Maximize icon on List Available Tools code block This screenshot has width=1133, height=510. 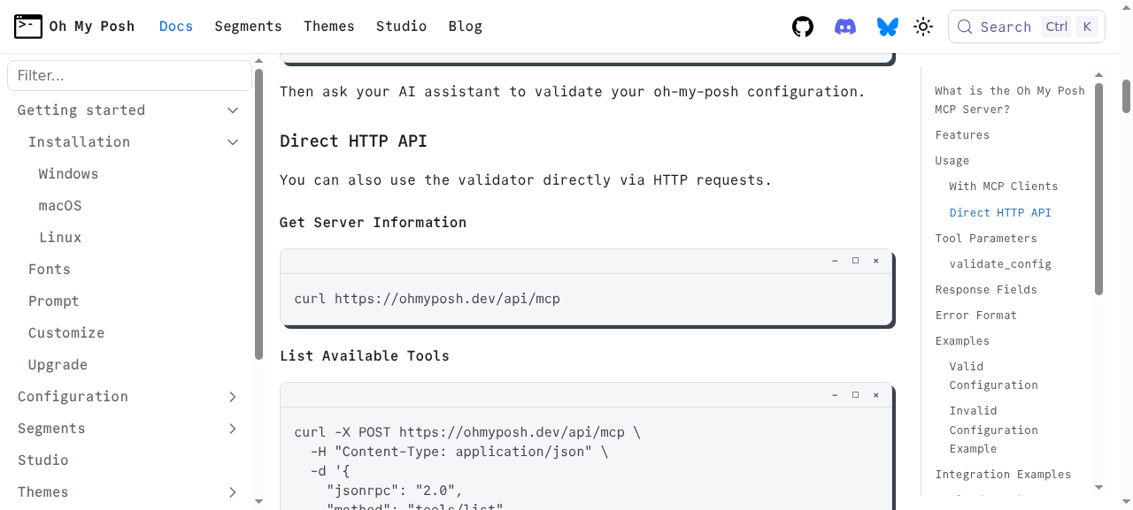point(855,395)
